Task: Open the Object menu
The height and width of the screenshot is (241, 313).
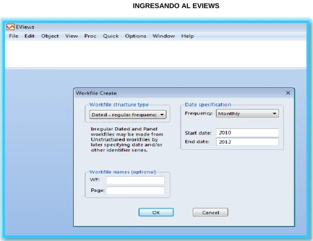Action: (50, 36)
